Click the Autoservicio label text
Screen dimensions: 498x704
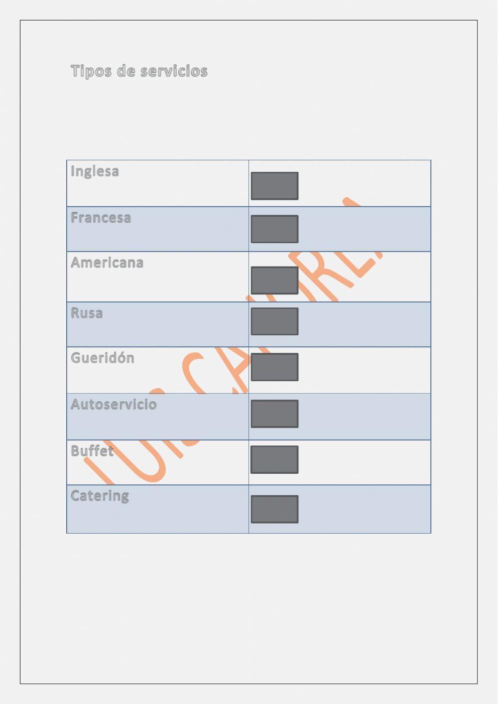pos(114,404)
